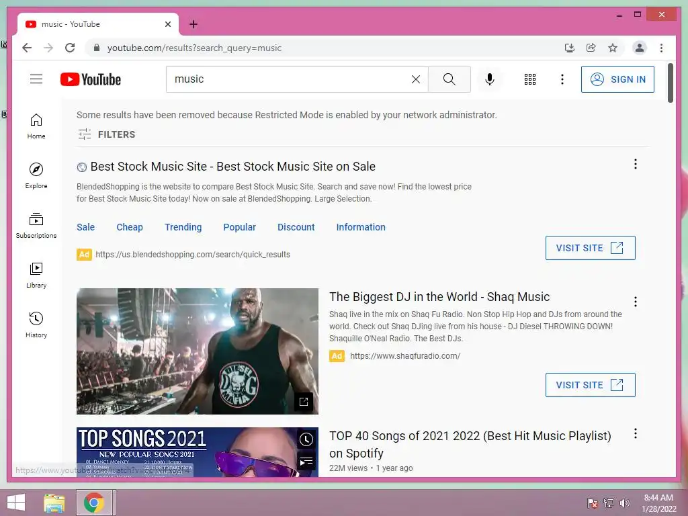The height and width of the screenshot is (516, 688).
Task: Open History in the sidebar
Action: (36, 325)
